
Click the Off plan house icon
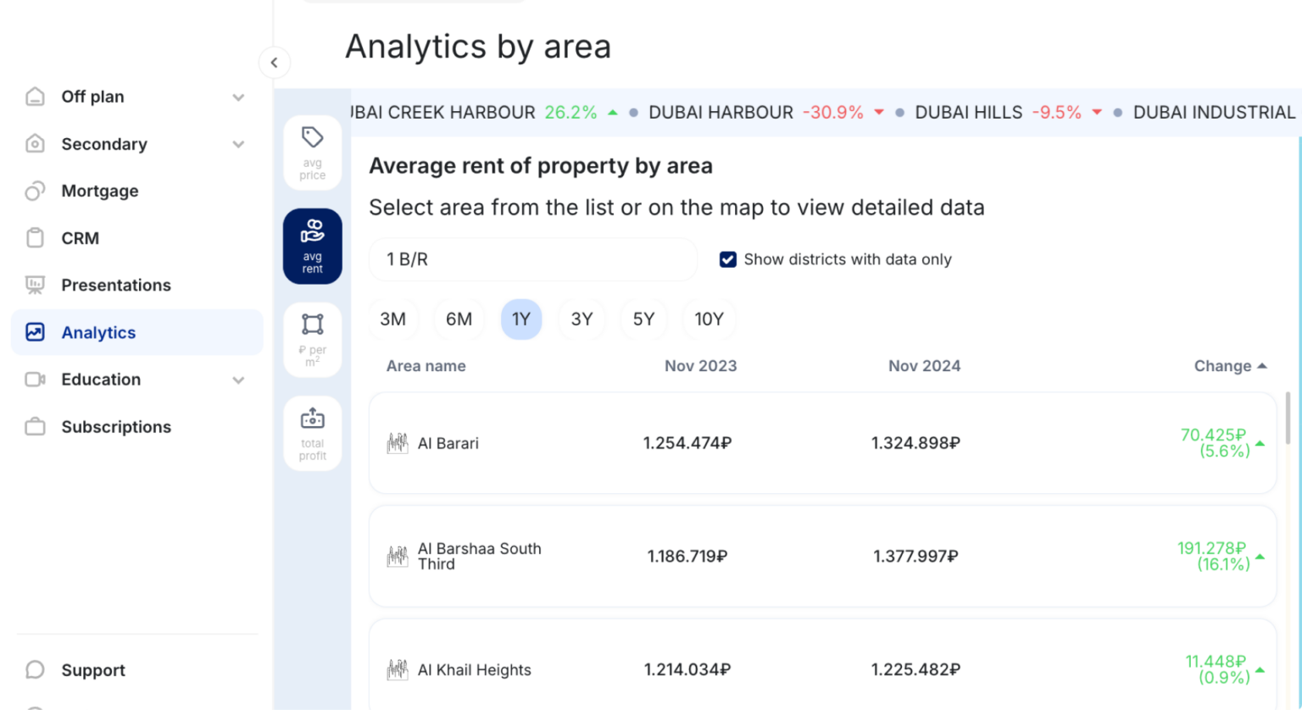click(x=34, y=97)
